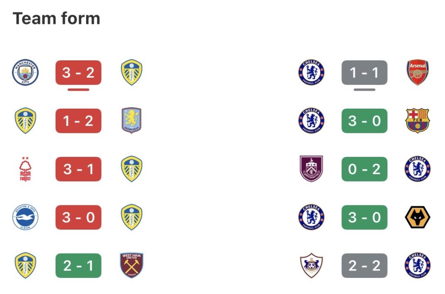Click the West Ham United crest
445x294 pixels.
click(131, 265)
